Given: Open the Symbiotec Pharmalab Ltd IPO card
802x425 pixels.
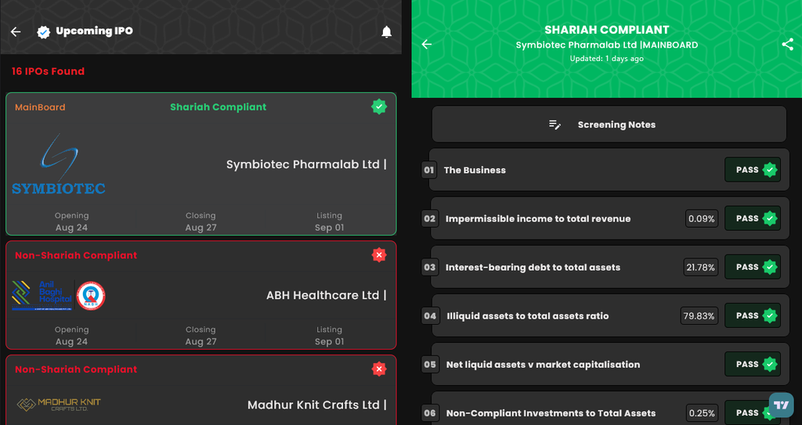Looking at the screenshot, I should [x=201, y=164].
